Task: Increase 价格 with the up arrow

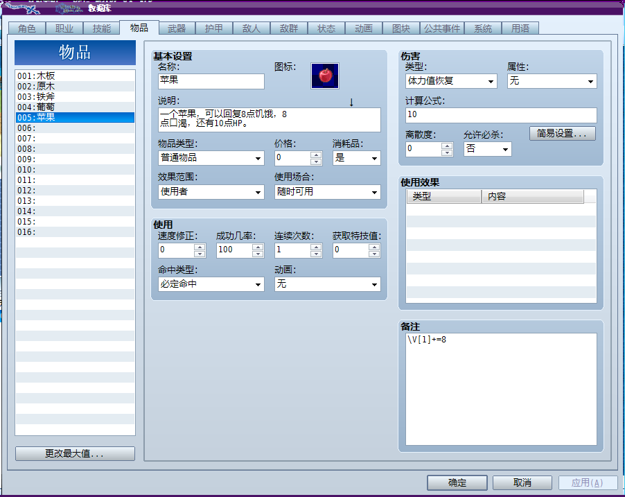Action: [x=316, y=155]
